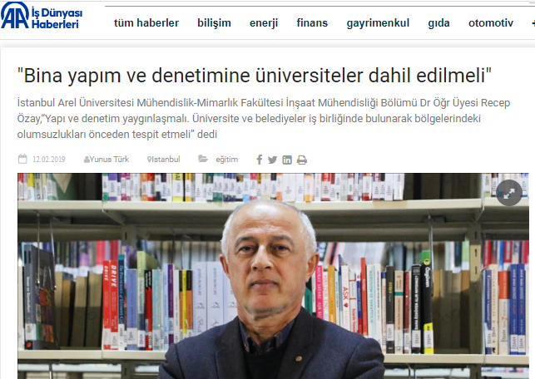Choose the gıda menu entry

[438, 22]
